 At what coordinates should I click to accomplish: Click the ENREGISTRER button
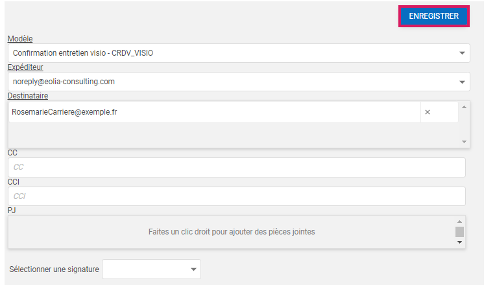coord(433,16)
